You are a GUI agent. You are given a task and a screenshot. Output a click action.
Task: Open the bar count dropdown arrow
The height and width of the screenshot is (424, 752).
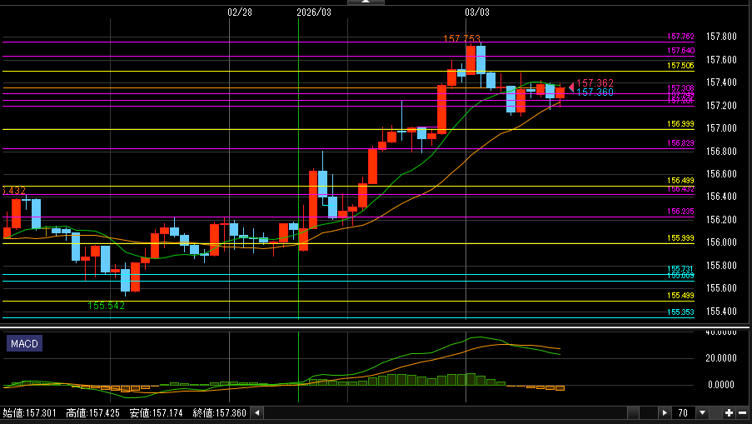[x=703, y=412]
